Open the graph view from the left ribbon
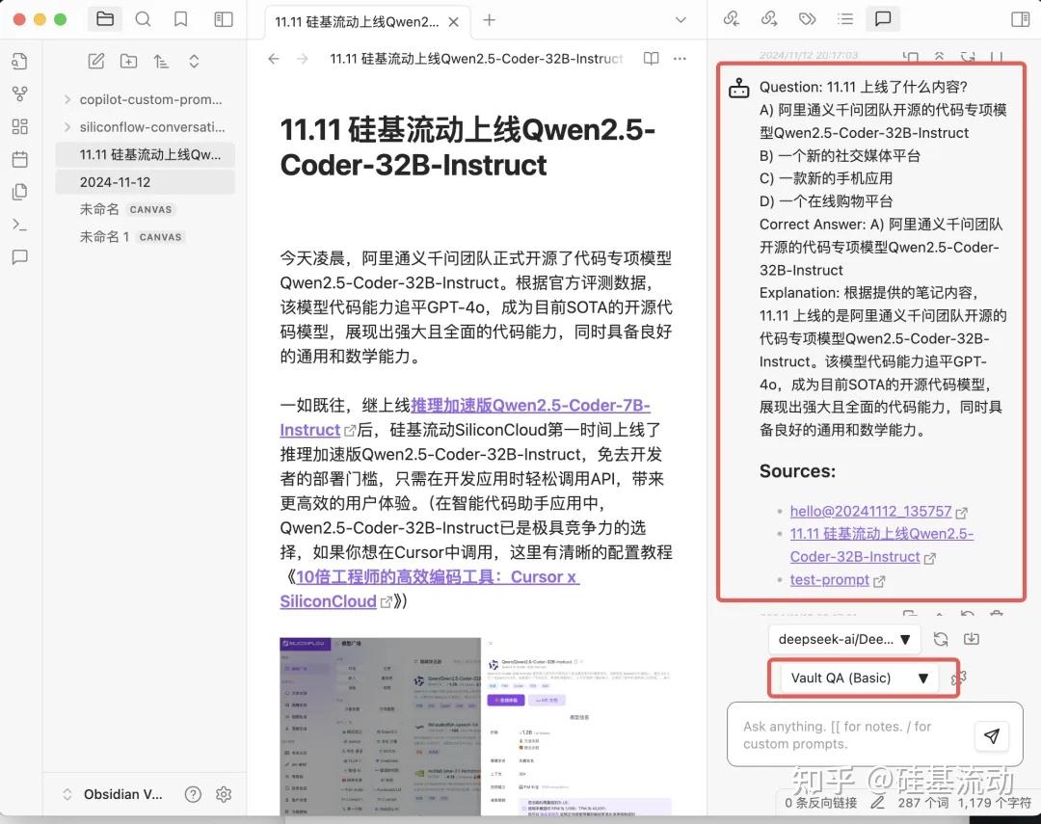Image resolution: width=1041 pixels, height=824 pixels. click(x=20, y=93)
